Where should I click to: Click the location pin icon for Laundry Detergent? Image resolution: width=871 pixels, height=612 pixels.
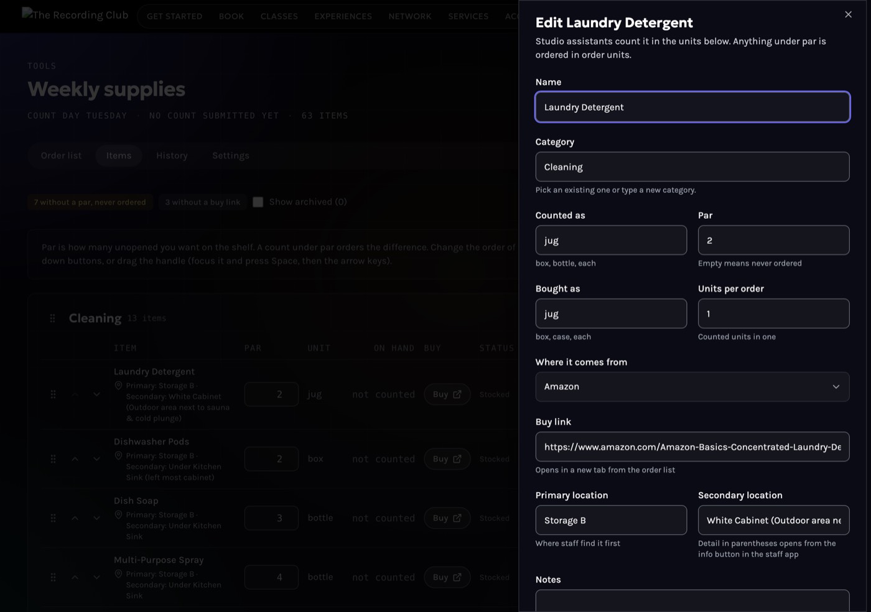(118, 386)
